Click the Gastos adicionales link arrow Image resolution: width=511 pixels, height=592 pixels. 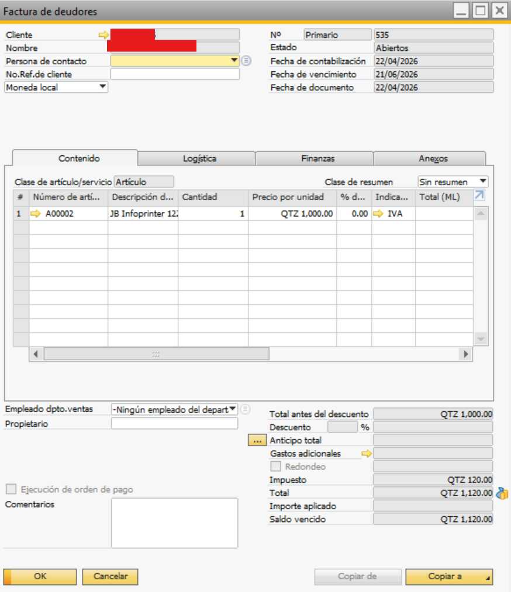[367, 453]
